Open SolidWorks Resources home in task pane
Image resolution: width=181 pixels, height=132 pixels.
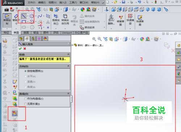[178, 46]
